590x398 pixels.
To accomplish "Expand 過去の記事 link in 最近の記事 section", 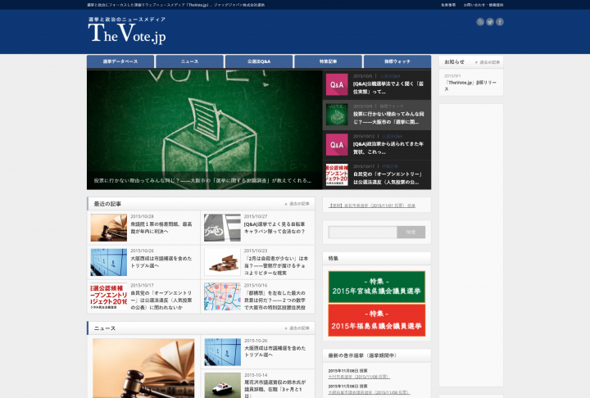I will click(x=297, y=203).
